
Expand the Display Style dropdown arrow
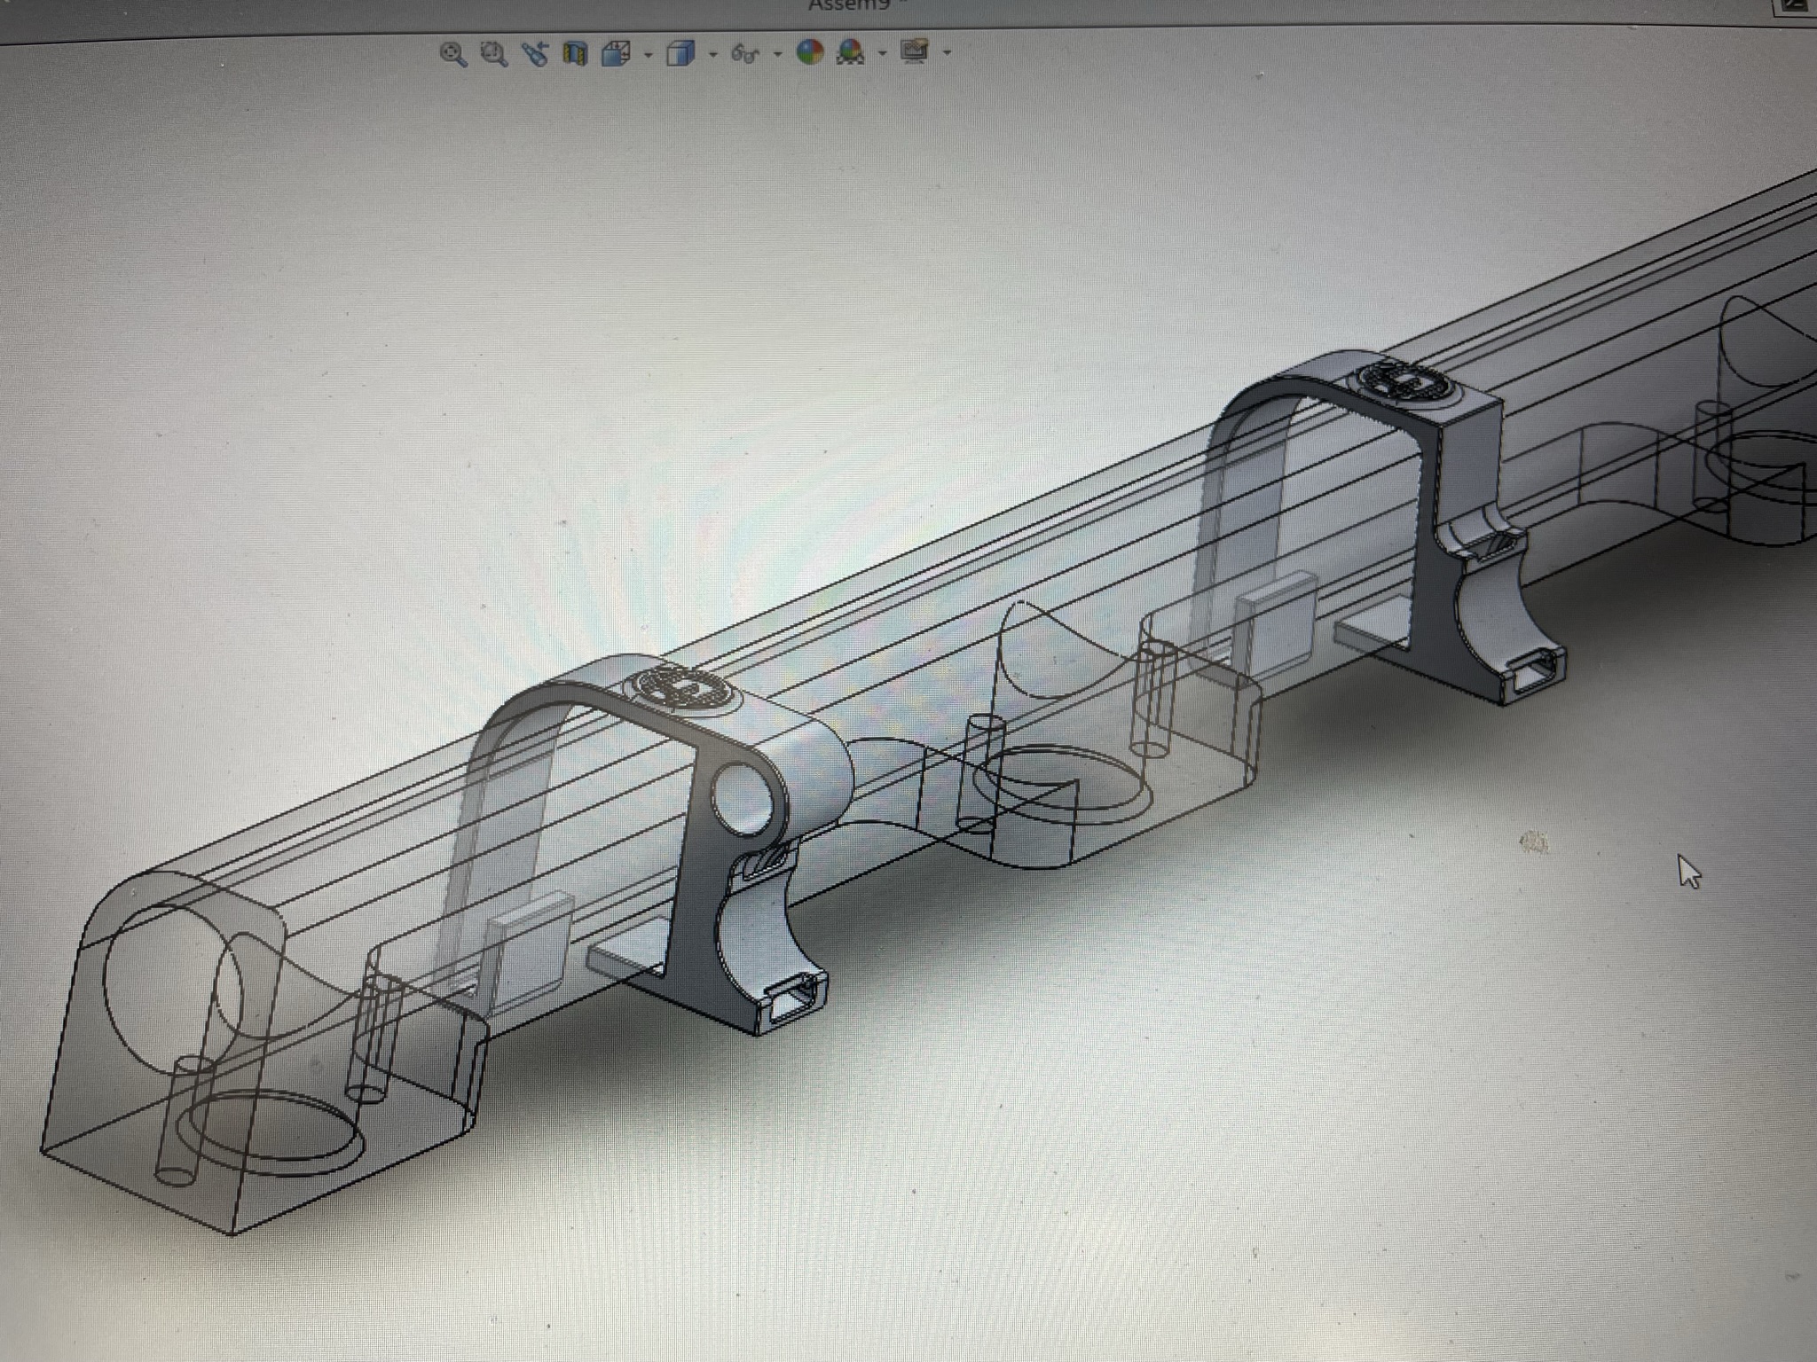(713, 55)
